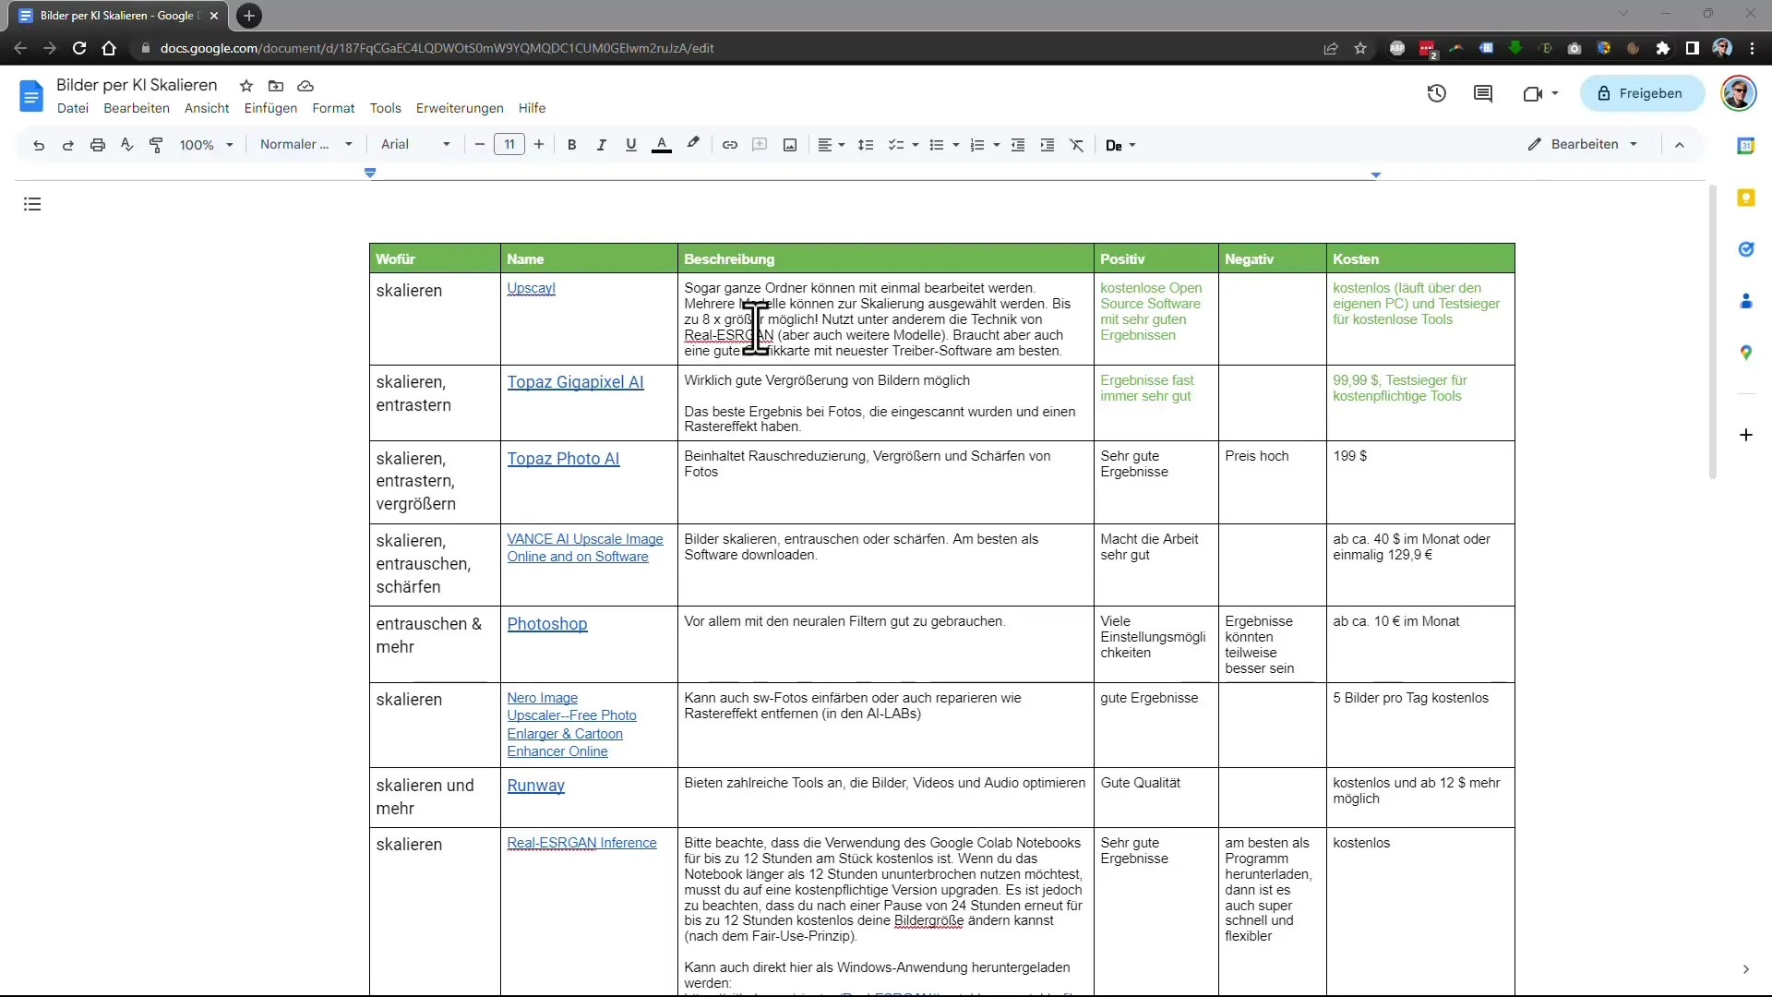Click the Underline formatting icon

(630, 145)
